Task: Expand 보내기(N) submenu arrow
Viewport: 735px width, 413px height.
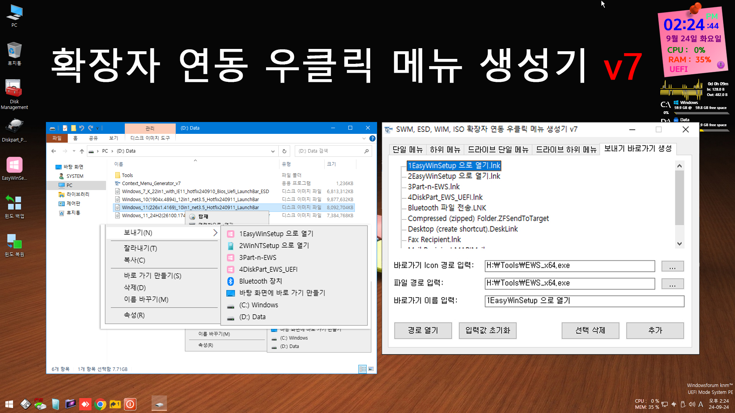Action: click(215, 233)
